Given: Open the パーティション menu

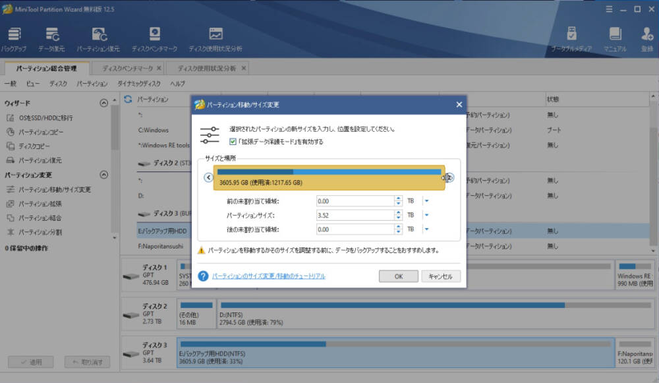Looking at the screenshot, I should [x=92, y=84].
